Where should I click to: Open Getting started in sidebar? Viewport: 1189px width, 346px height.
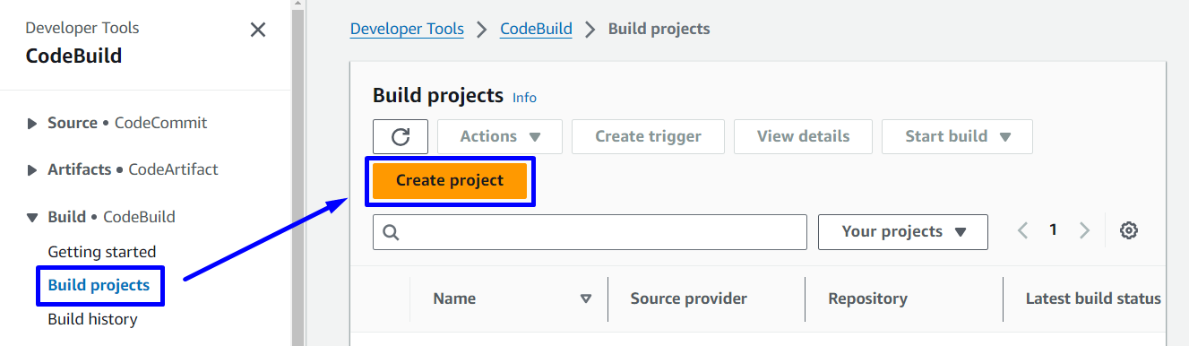[x=102, y=252]
